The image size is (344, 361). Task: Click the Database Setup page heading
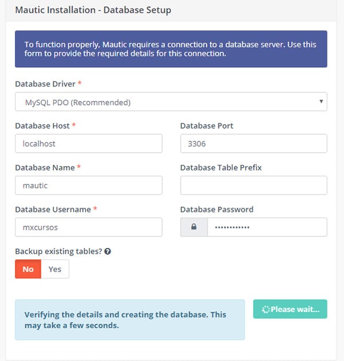click(93, 10)
